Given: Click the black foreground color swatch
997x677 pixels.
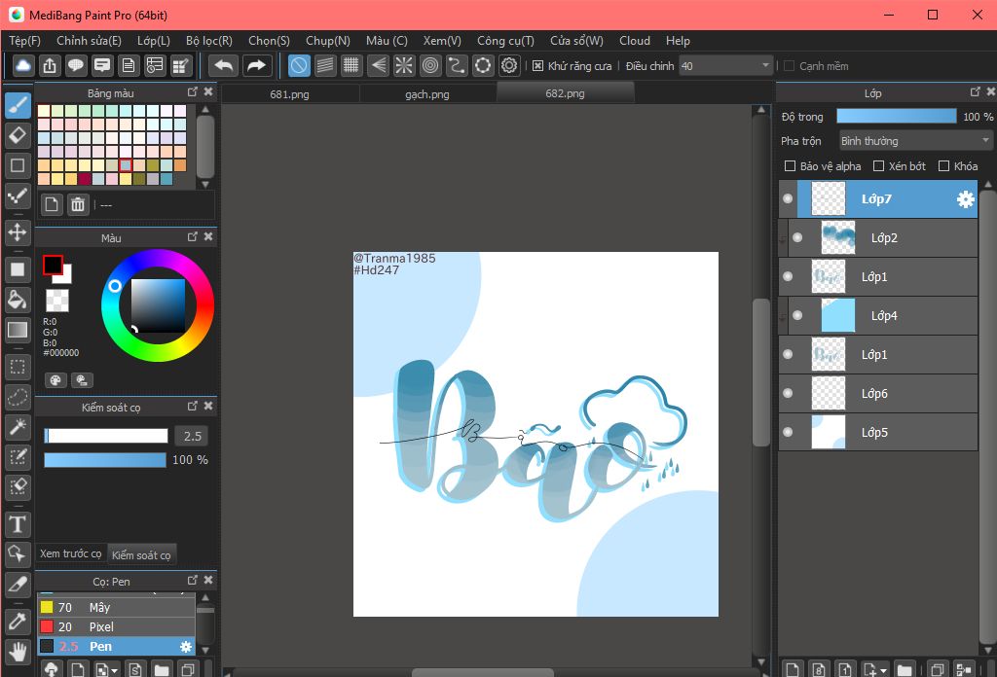Looking at the screenshot, I should point(53,265).
